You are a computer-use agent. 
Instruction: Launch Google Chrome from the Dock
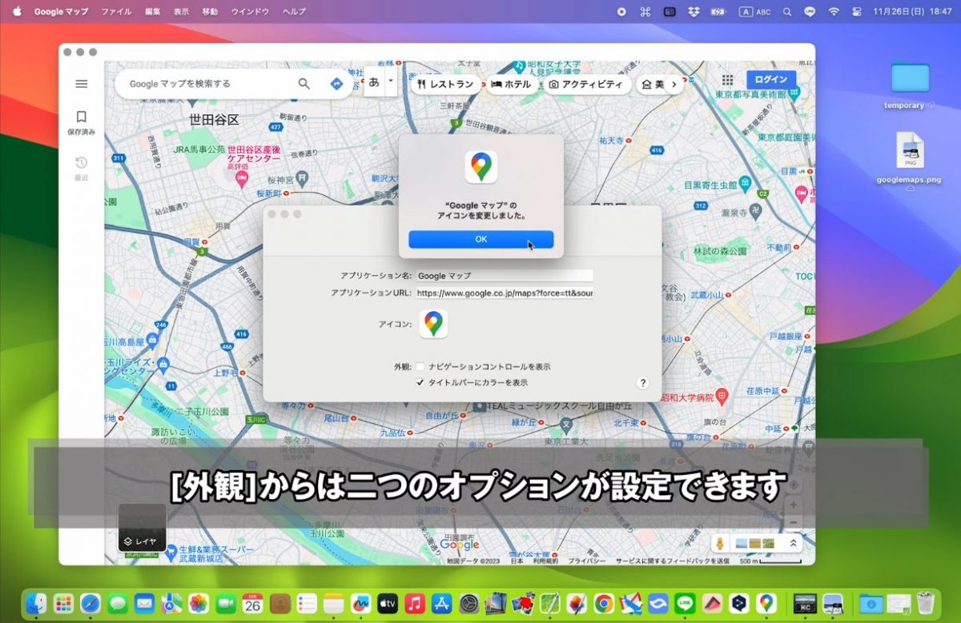(605, 602)
